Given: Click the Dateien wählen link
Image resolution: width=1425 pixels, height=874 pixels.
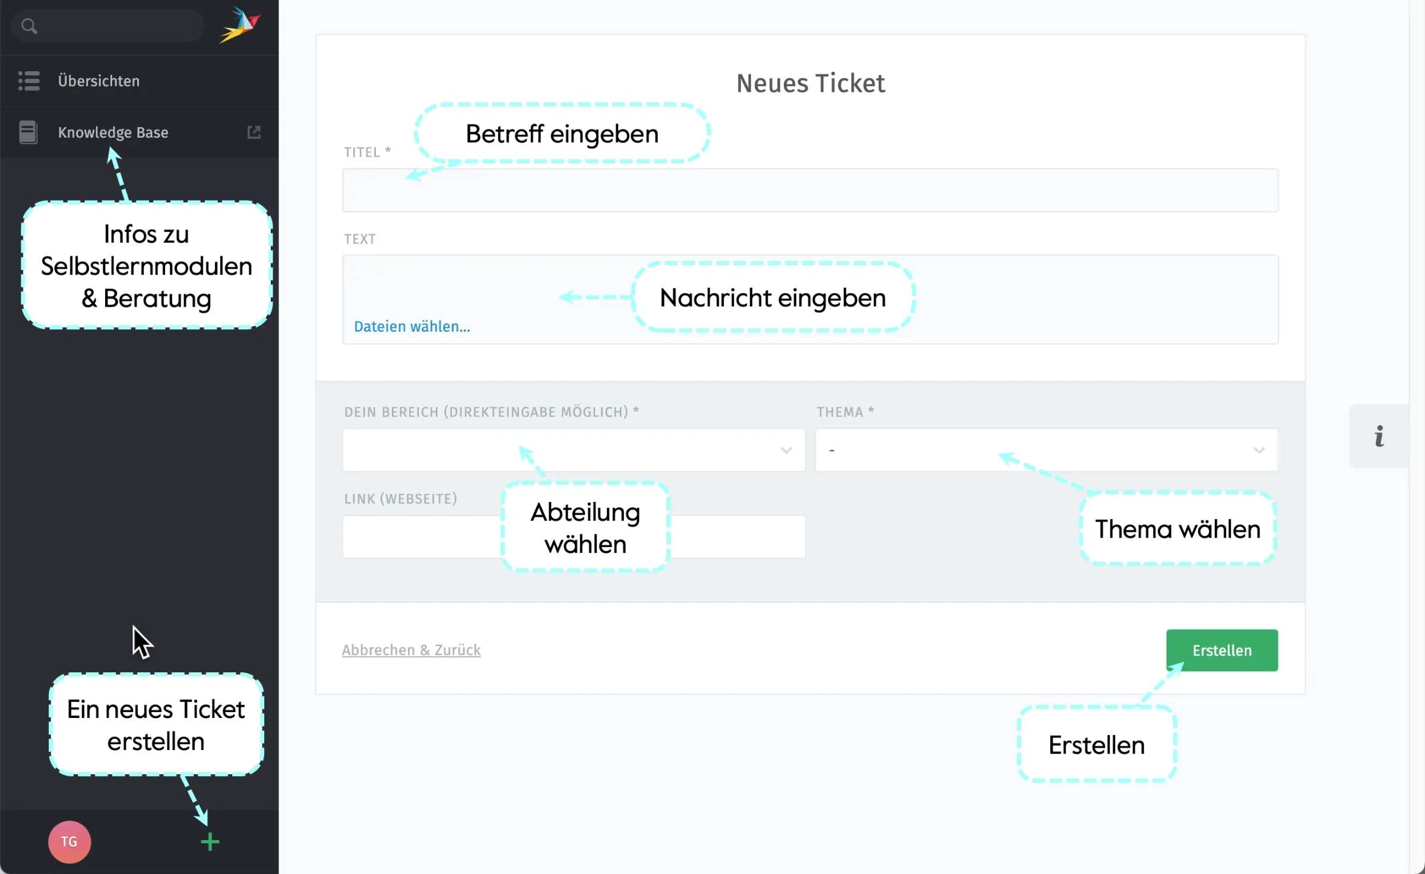Looking at the screenshot, I should [411, 326].
